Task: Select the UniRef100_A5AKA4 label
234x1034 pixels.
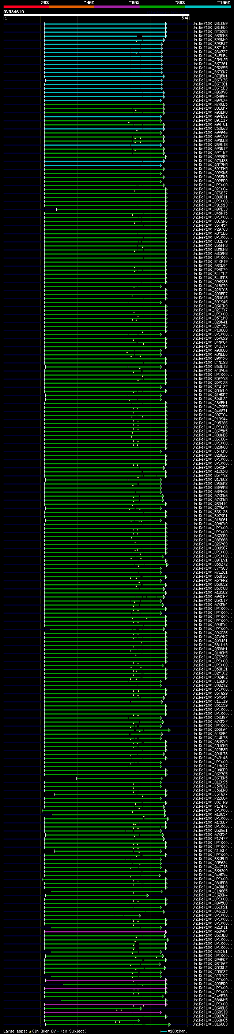Action: click(x=210, y=96)
